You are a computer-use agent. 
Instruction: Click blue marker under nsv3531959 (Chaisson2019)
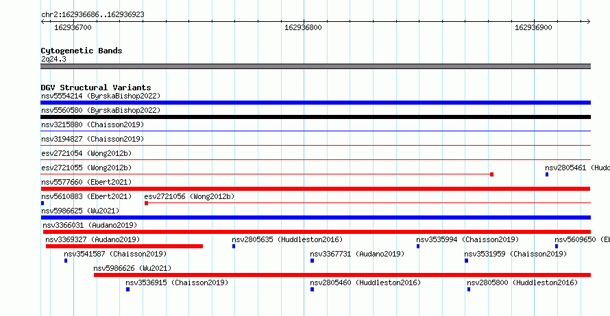pyautogui.click(x=467, y=261)
